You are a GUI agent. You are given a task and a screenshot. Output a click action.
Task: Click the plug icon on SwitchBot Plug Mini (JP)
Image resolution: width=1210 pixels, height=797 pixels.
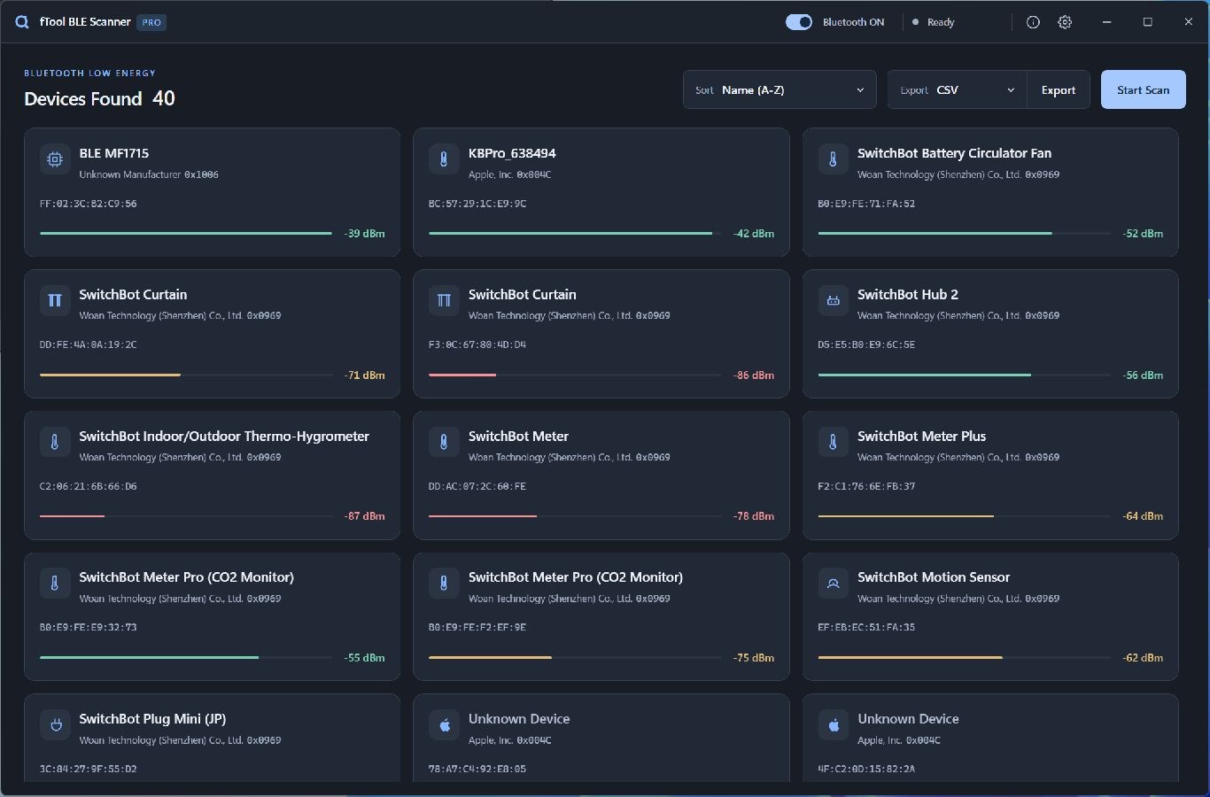pos(55,725)
